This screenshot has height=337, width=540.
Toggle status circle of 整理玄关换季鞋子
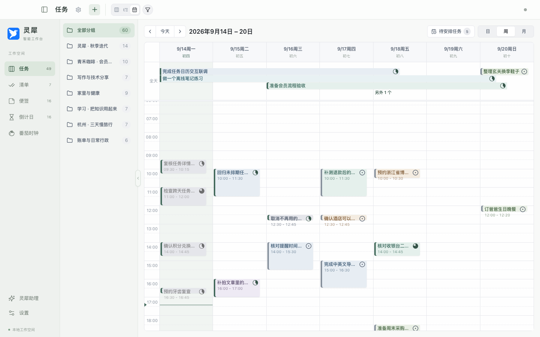[x=524, y=72]
